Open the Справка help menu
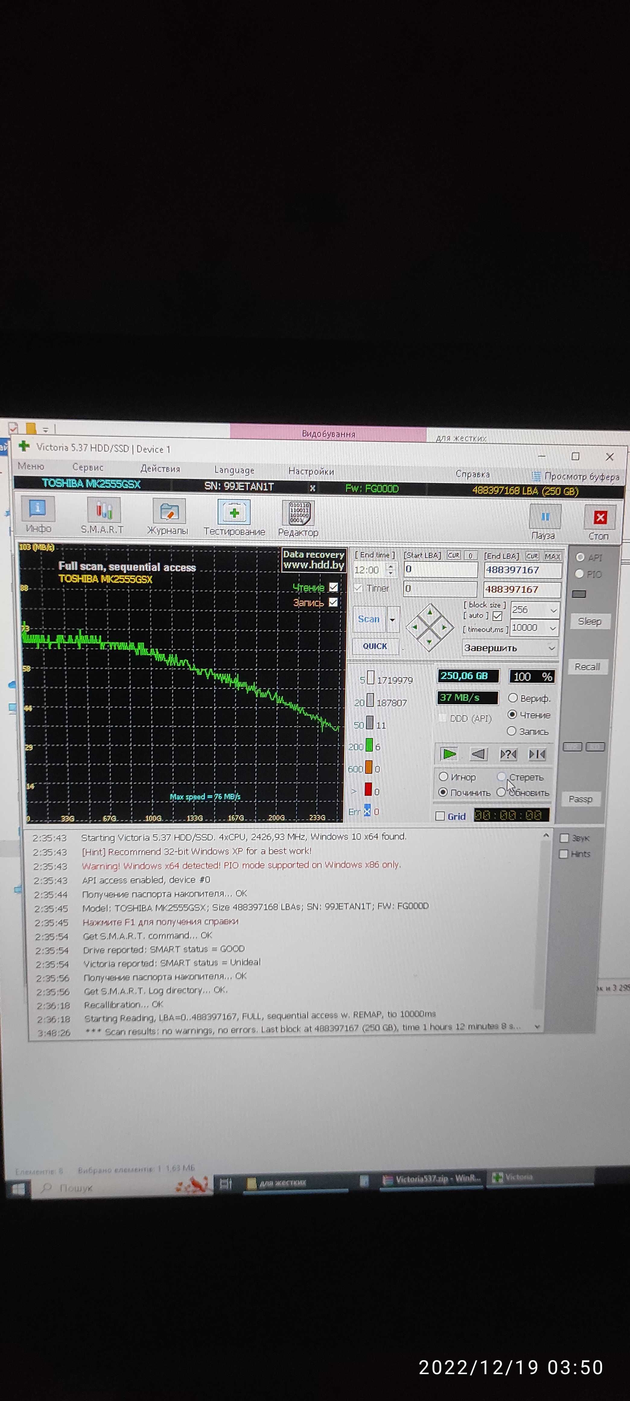 tap(472, 474)
